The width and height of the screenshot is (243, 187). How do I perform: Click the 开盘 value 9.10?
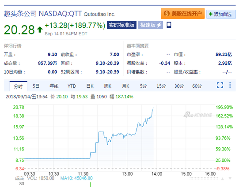[53, 54]
